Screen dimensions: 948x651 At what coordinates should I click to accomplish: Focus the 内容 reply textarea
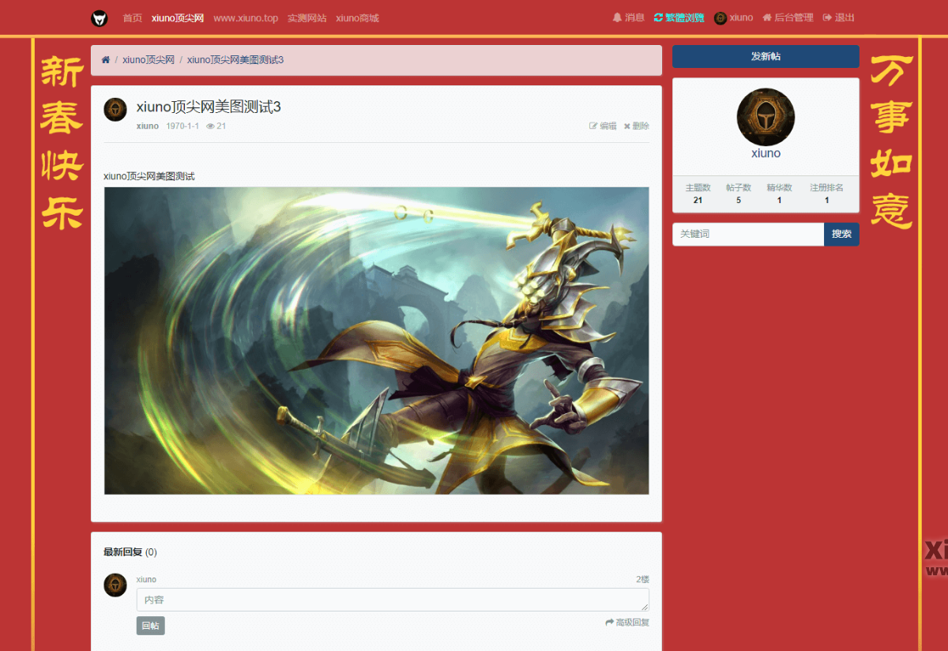point(393,600)
